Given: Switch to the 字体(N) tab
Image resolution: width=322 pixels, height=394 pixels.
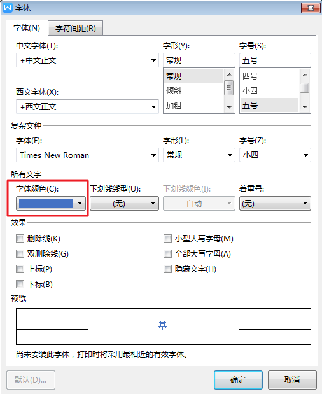Looking at the screenshot, I should (x=27, y=28).
